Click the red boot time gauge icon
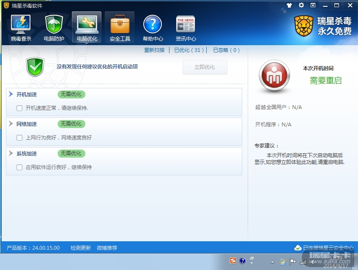Viewport: 358px width, 270px height. point(274,75)
